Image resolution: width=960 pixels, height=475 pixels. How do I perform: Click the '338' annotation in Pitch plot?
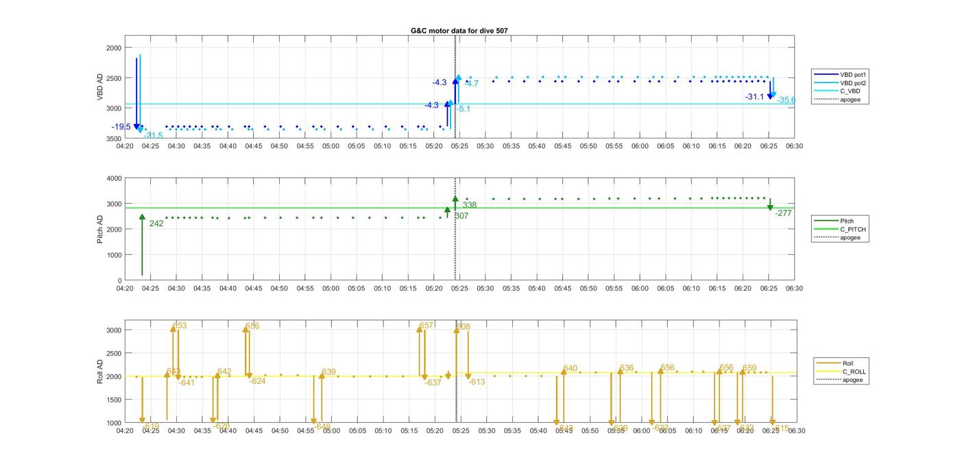pyautogui.click(x=470, y=206)
